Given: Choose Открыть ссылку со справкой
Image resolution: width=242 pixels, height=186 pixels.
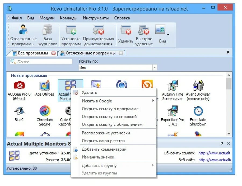Looking at the screenshot, I should coord(113,117).
